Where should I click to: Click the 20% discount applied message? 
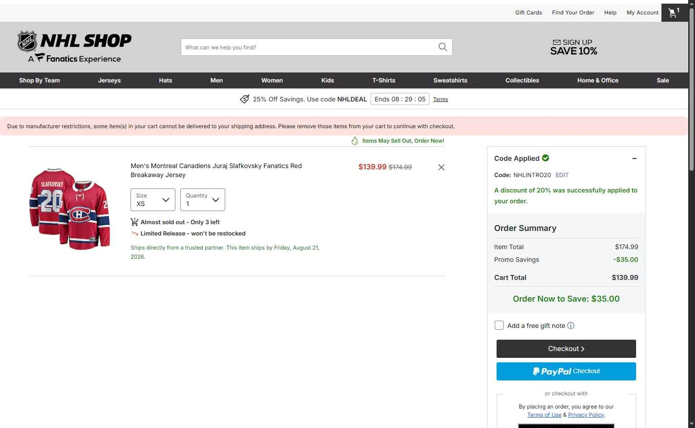pos(566,196)
